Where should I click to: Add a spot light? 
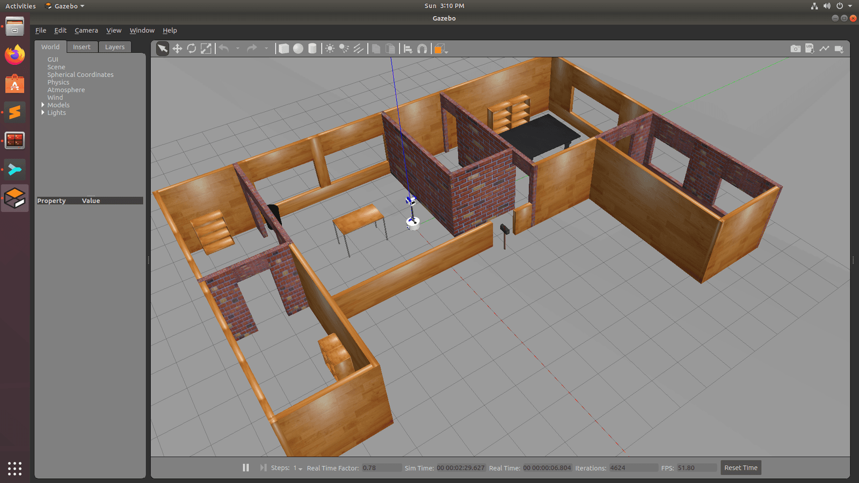344,49
